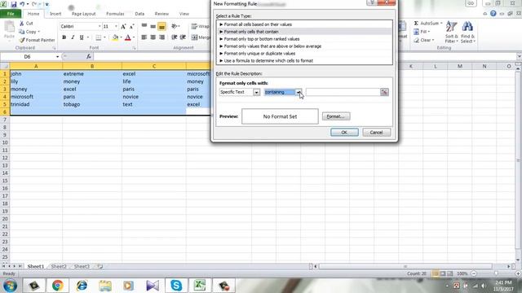
Task: Open Skype from the taskbar
Action: pyautogui.click(x=176, y=286)
